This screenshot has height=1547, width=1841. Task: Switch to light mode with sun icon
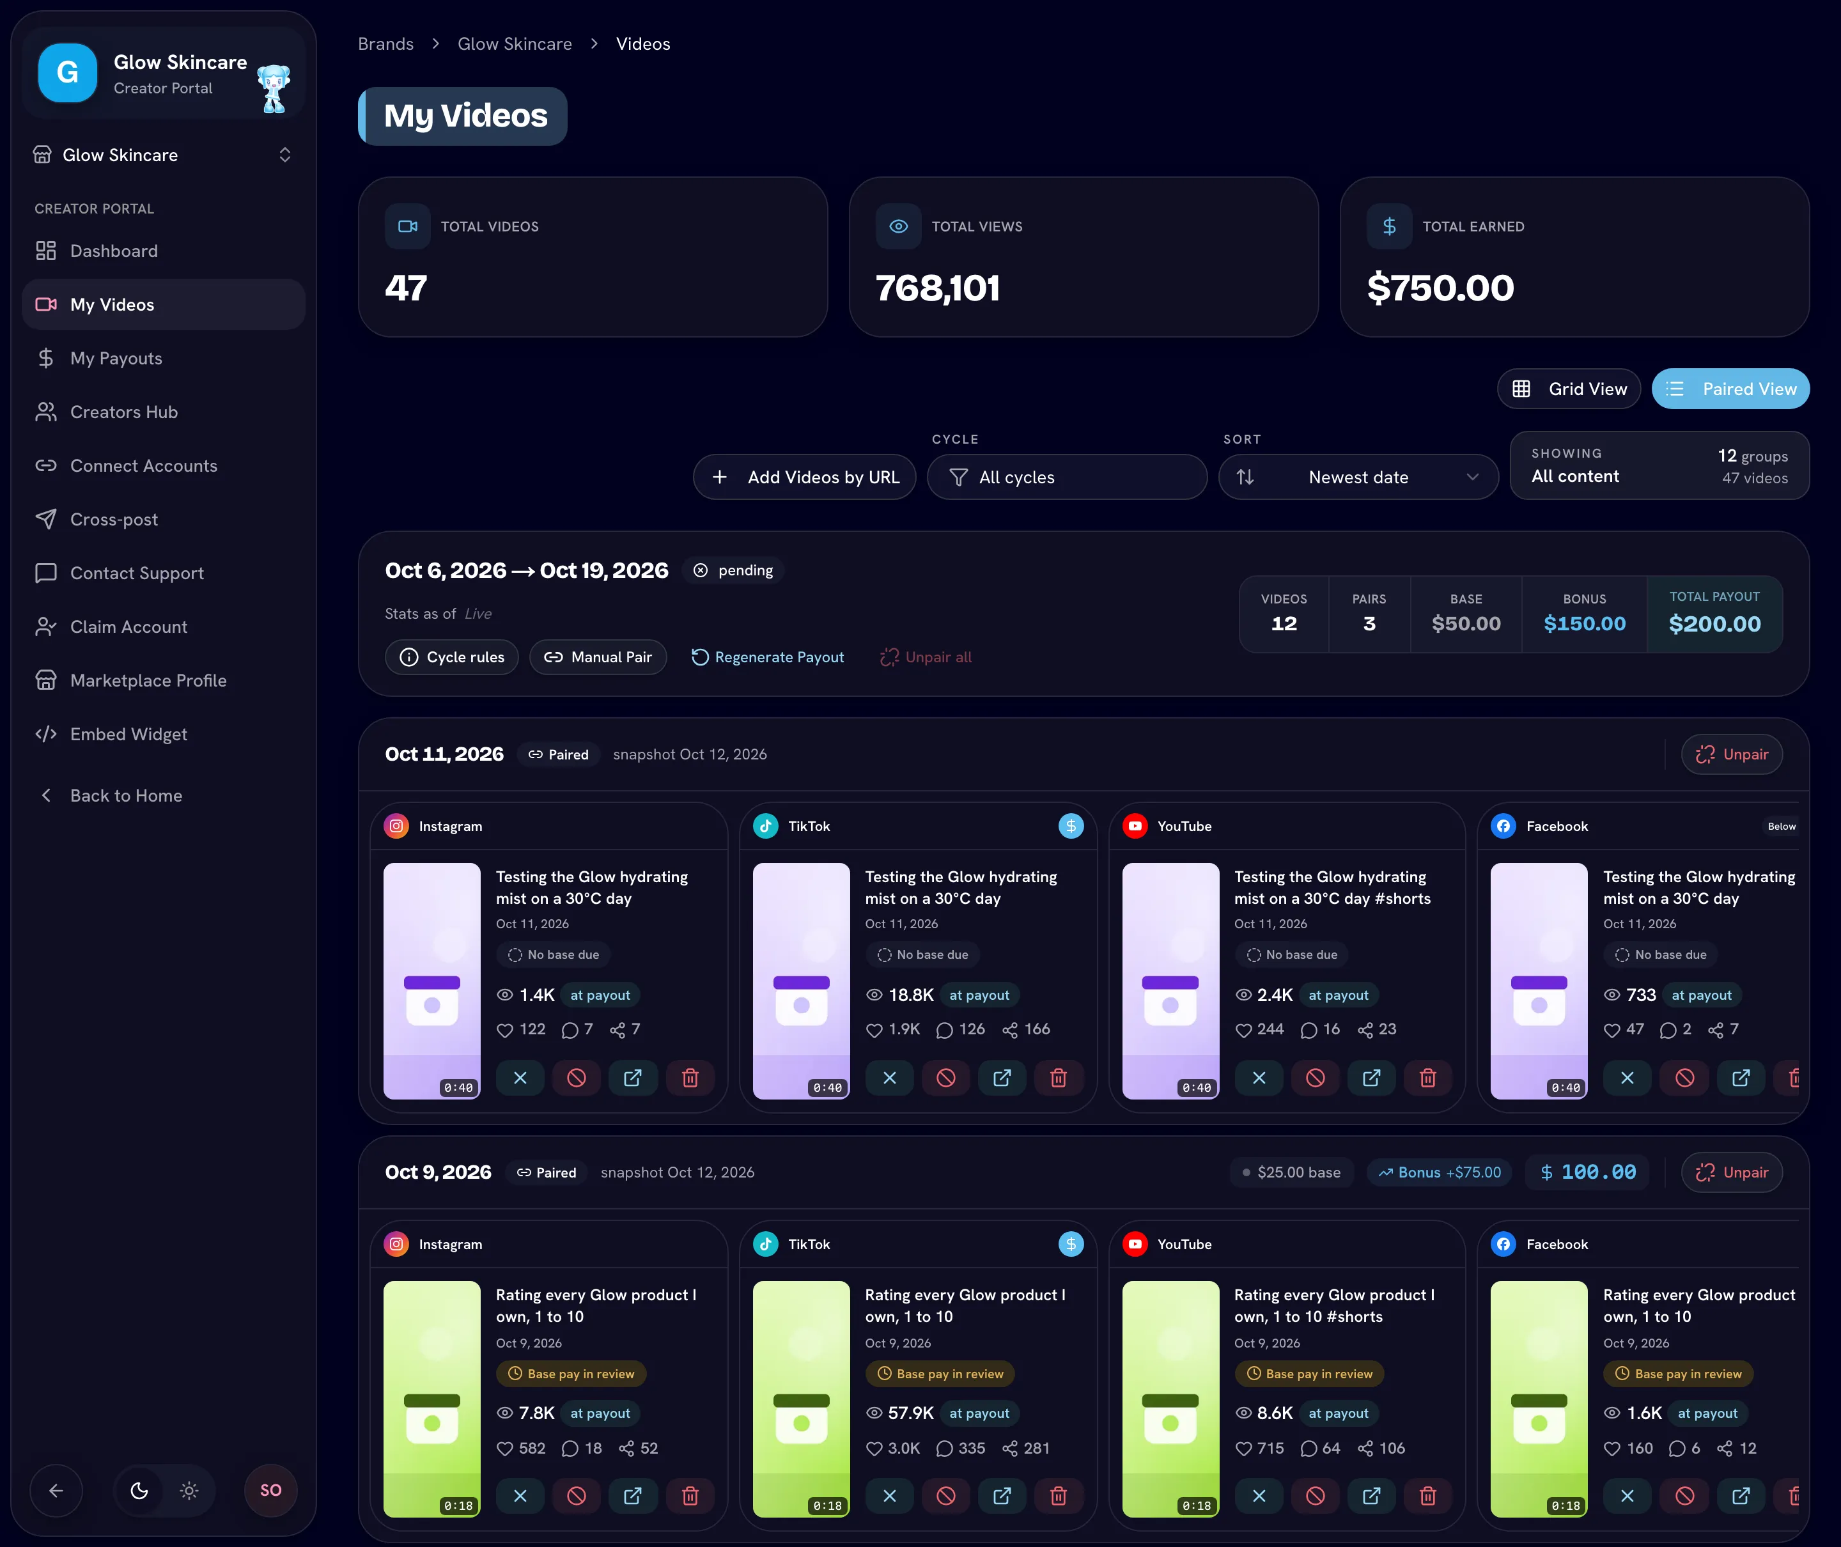(189, 1490)
